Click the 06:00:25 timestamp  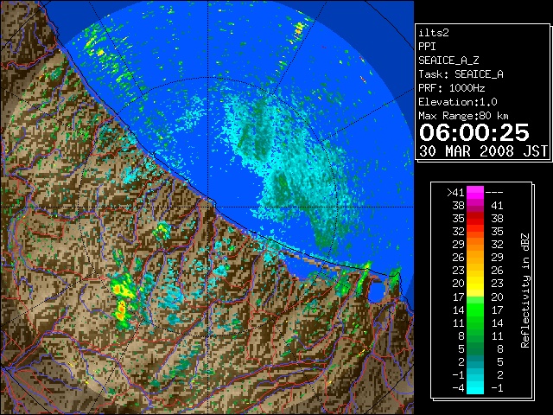(474, 132)
